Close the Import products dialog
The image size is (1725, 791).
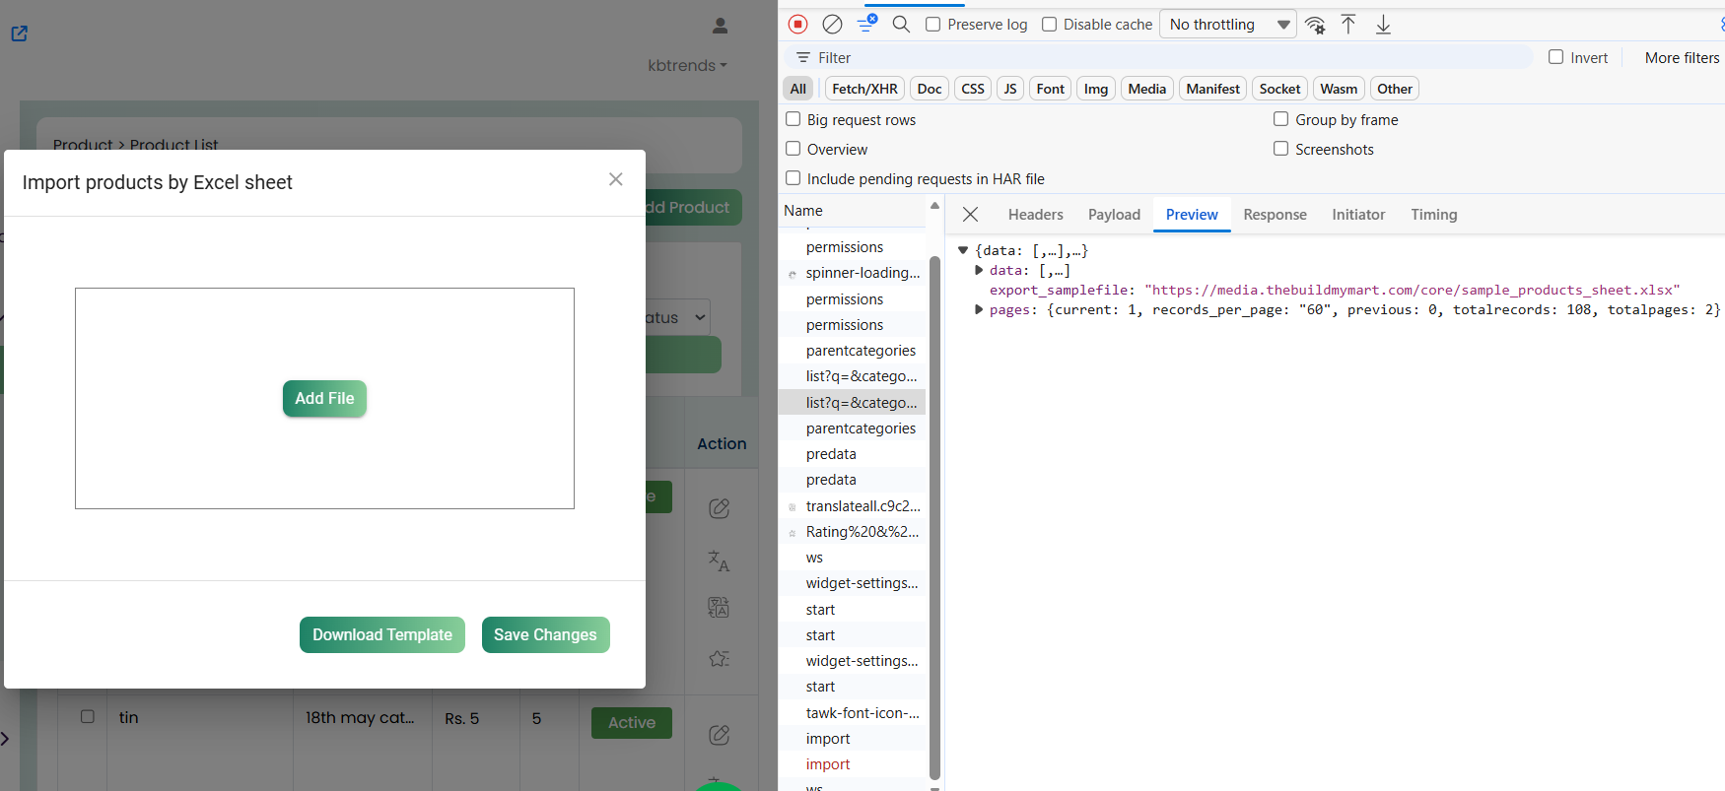point(615,179)
